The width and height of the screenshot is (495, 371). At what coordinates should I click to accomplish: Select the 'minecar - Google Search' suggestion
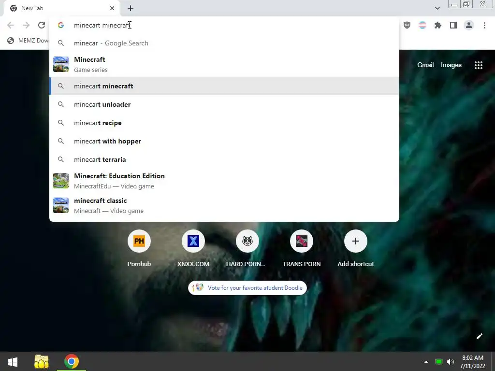coord(224,43)
